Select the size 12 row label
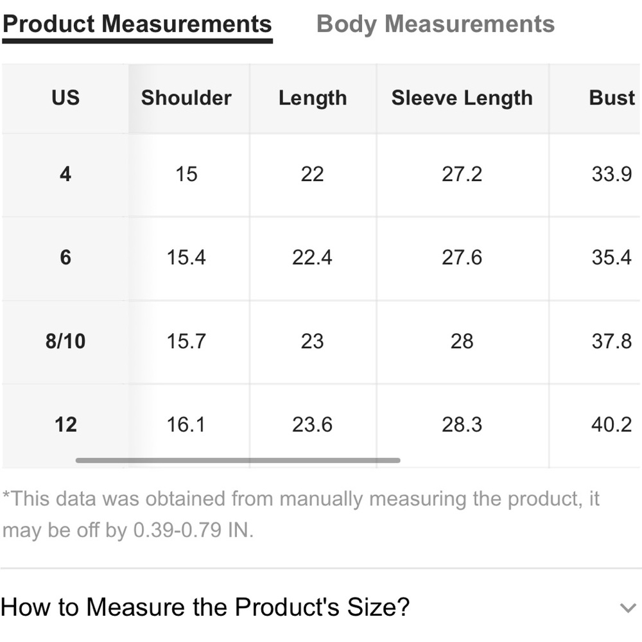The width and height of the screenshot is (642, 642). pyautogui.click(x=65, y=424)
